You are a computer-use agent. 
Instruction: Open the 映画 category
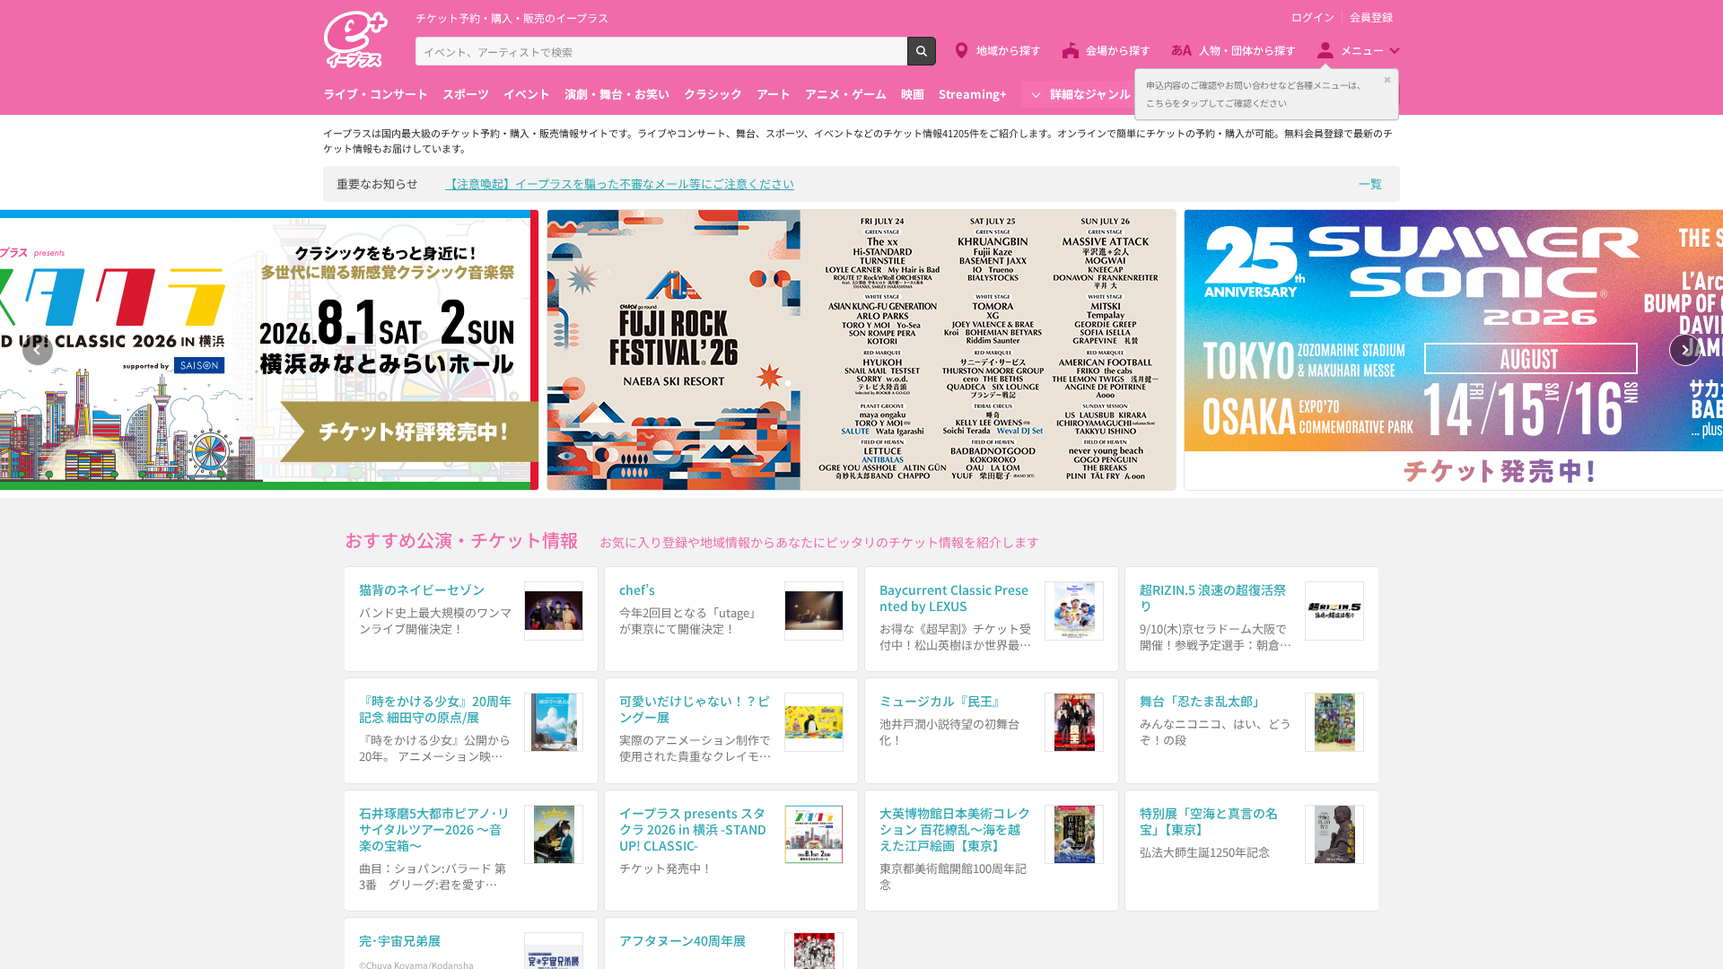912,94
